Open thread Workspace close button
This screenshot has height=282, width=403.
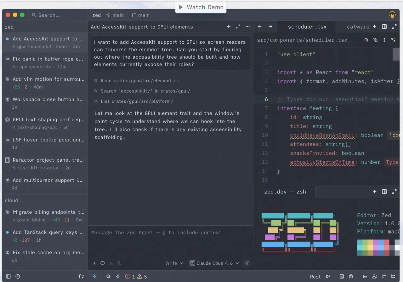click(x=45, y=103)
